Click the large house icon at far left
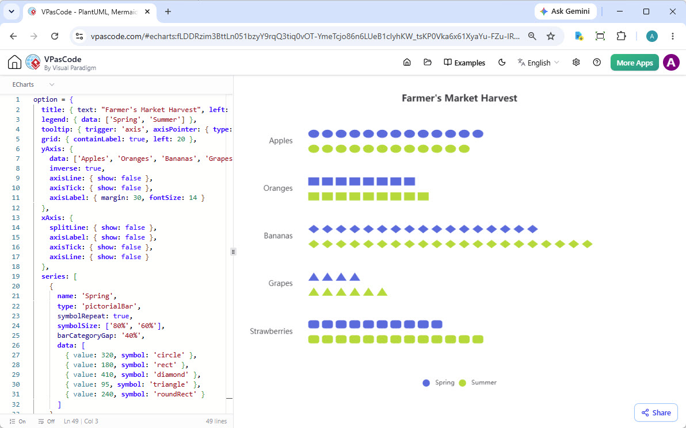This screenshot has height=428, width=686. coord(14,63)
